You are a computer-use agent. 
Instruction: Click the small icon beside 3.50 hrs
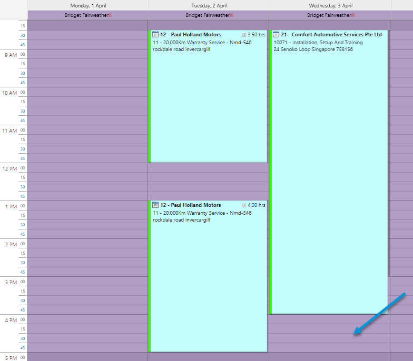244,35
